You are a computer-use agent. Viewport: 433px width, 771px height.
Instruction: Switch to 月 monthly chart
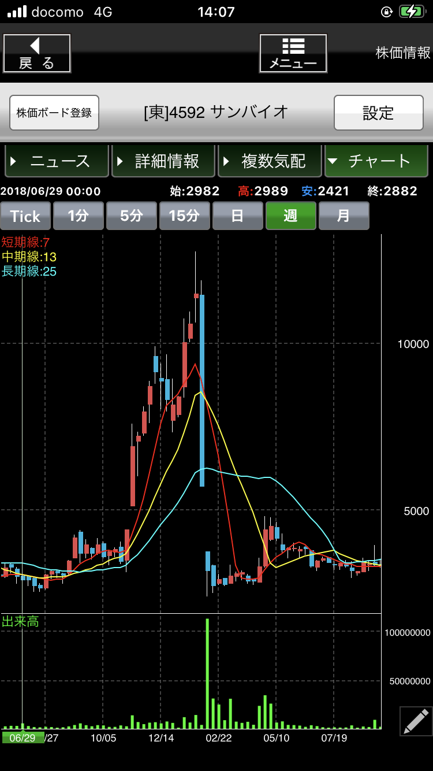(x=344, y=216)
